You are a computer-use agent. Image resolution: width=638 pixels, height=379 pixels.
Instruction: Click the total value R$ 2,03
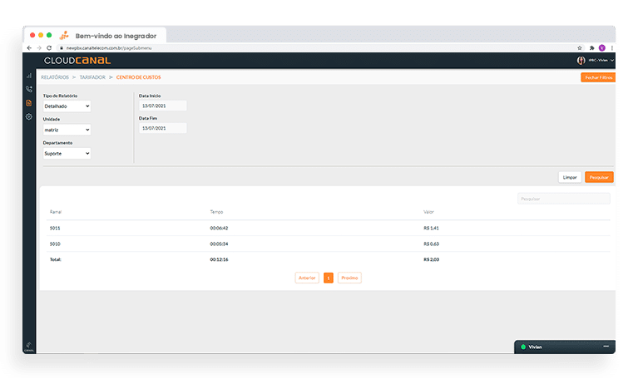click(432, 259)
